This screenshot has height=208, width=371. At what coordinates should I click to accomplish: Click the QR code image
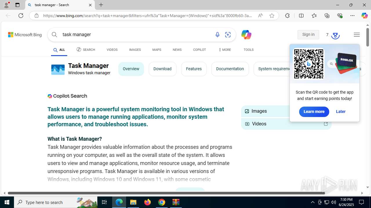309,64
